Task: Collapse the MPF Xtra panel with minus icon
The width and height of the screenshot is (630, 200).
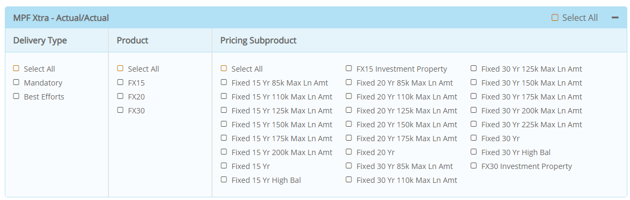Action: click(x=615, y=18)
